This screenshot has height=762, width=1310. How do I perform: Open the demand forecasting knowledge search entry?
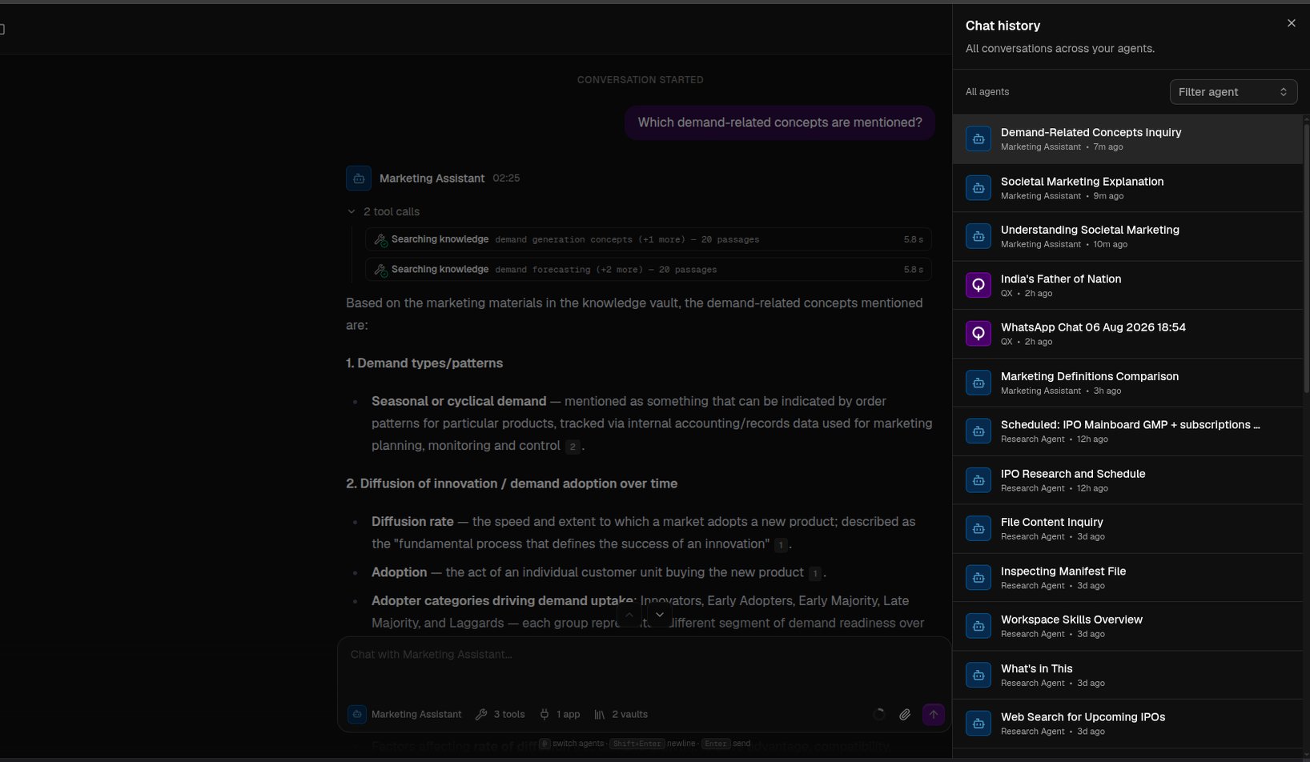coord(648,270)
